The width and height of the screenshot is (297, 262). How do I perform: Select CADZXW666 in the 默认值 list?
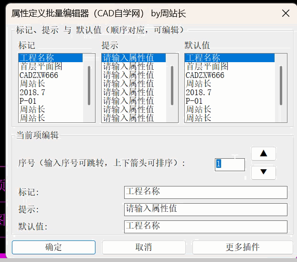coord(205,75)
